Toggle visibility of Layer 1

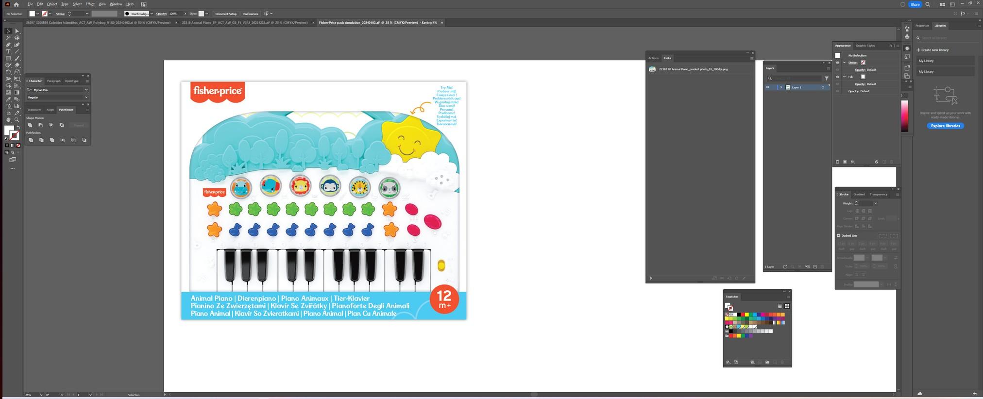pos(767,87)
